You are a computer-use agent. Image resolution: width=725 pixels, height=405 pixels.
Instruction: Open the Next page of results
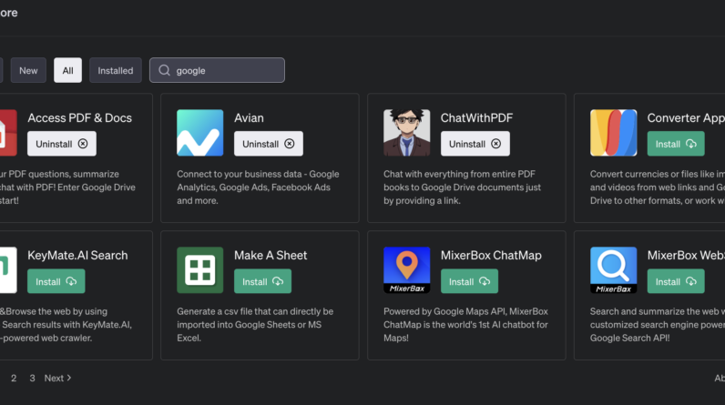click(57, 379)
